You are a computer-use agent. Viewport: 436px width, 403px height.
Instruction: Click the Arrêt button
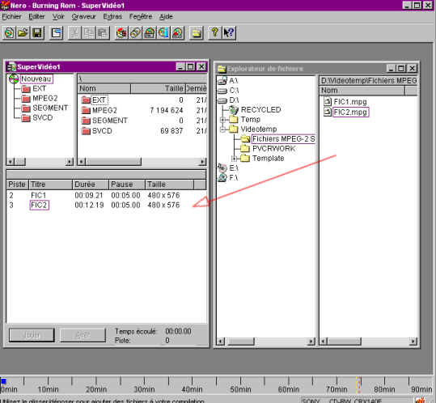pyautogui.click(x=83, y=335)
